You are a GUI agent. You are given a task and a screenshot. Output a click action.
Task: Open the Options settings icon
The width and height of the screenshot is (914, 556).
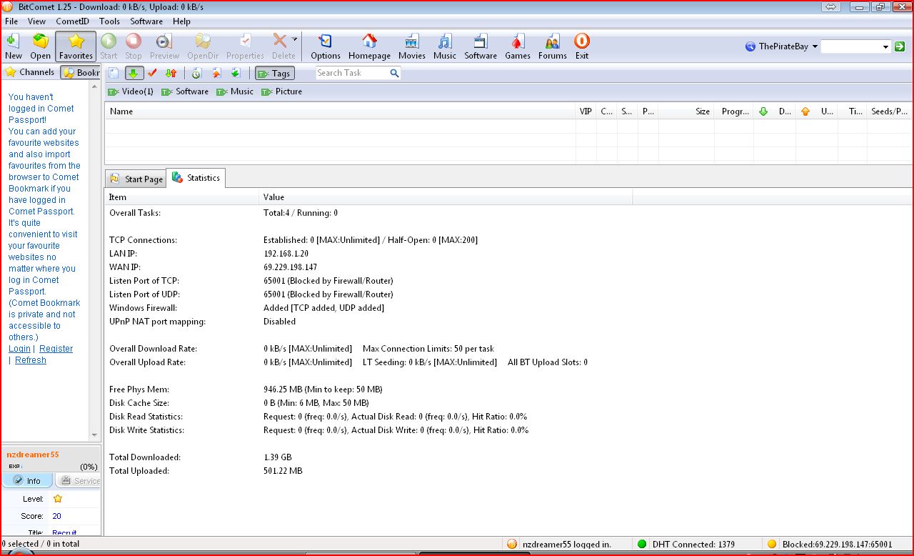tap(326, 46)
